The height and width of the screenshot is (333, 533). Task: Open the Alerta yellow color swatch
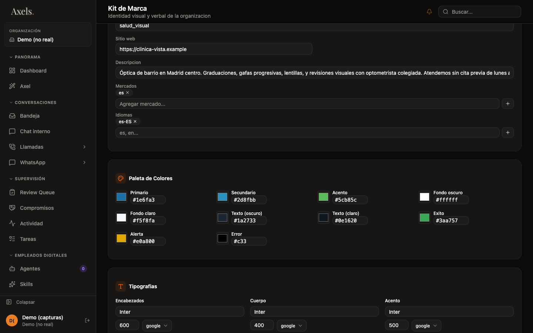click(121, 238)
